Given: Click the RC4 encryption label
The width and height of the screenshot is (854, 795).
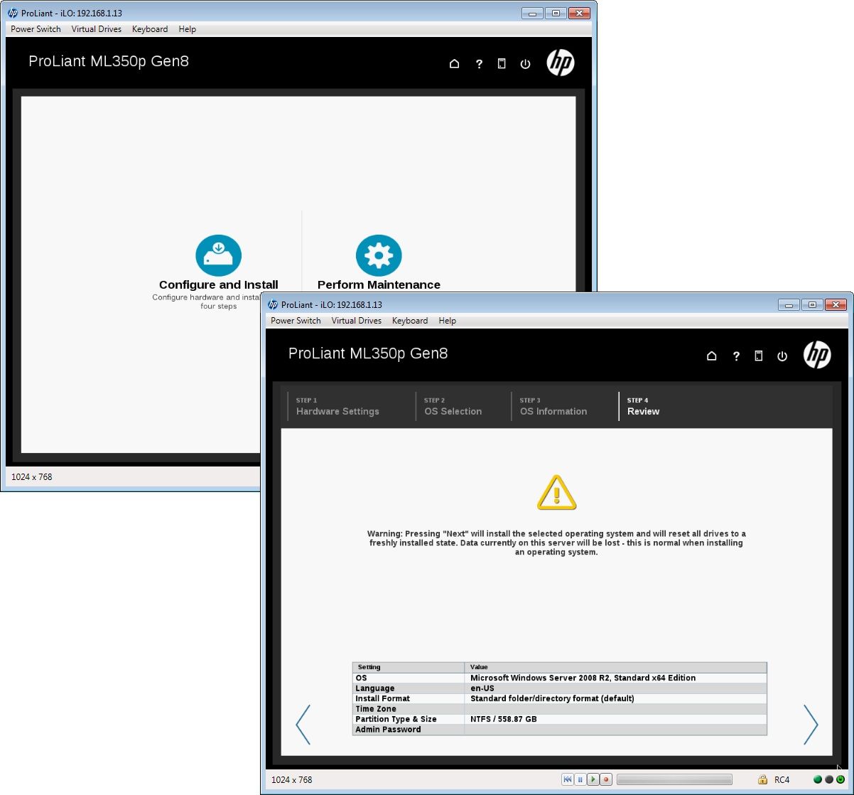Looking at the screenshot, I should click(x=782, y=780).
